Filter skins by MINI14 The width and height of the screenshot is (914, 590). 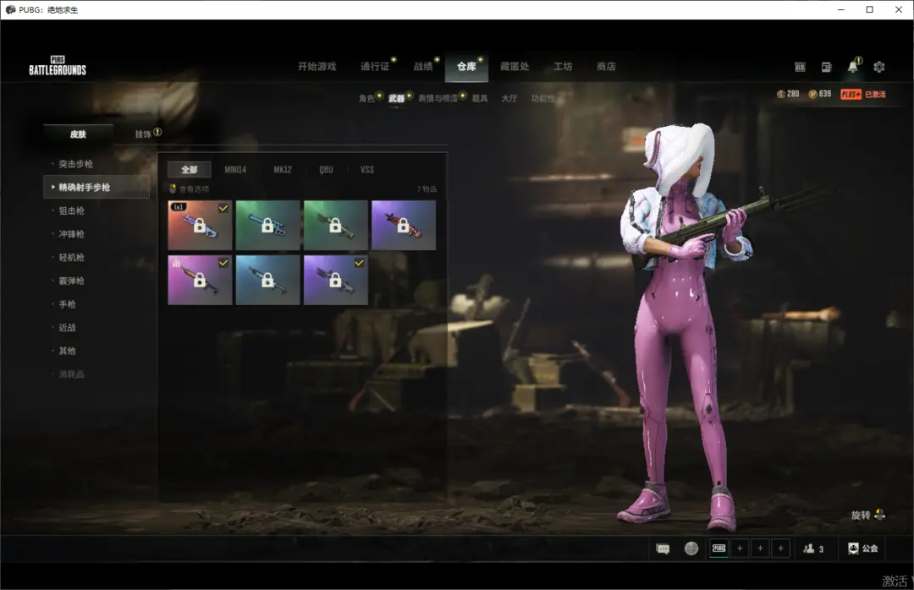click(235, 170)
